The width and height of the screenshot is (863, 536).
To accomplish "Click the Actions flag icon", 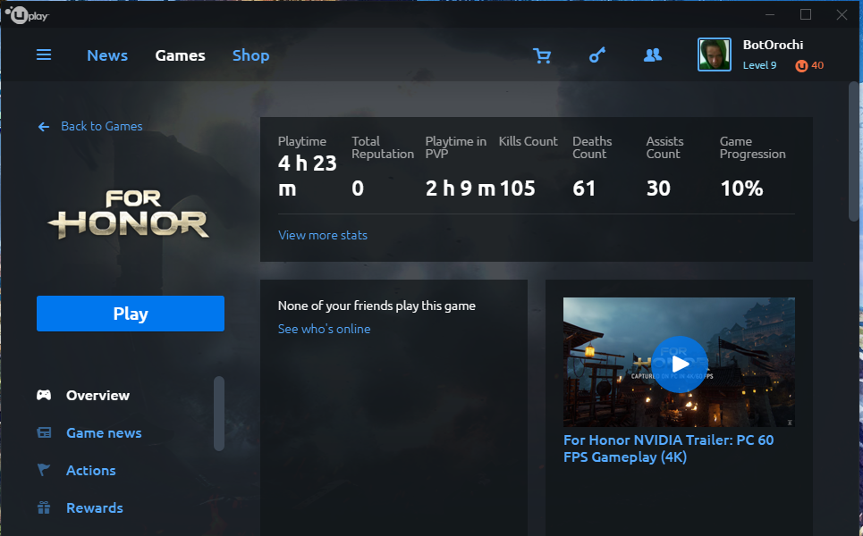I will (x=44, y=470).
